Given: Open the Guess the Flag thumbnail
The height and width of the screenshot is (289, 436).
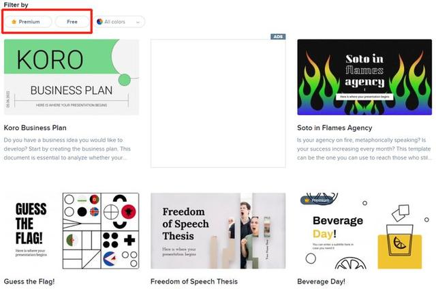Looking at the screenshot, I should (x=72, y=231).
